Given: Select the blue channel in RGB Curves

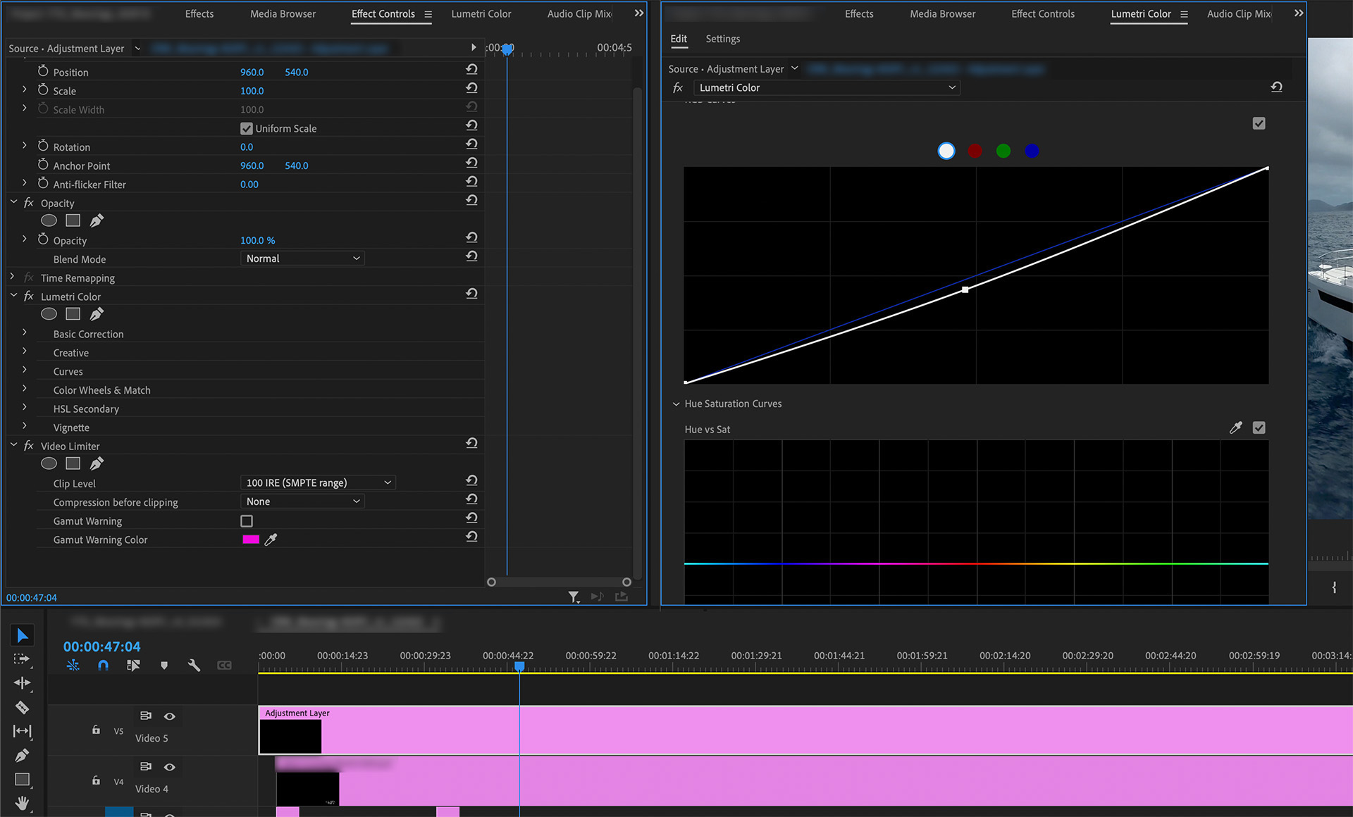Looking at the screenshot, I should [x=1030, y=151].
